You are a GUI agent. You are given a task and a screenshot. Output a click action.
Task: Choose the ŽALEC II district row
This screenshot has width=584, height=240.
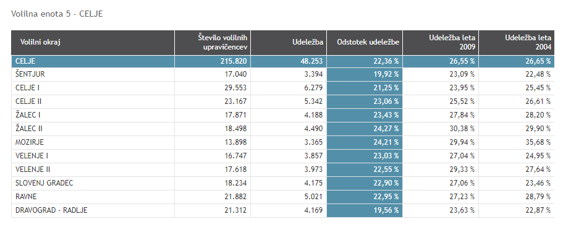click(x=282, y=129)
